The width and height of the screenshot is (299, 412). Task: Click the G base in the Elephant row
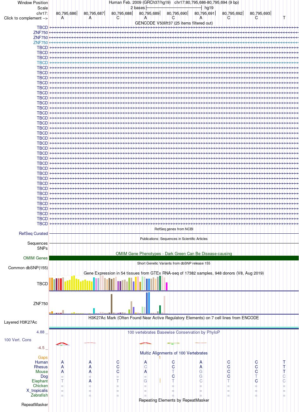[x=145, y=381]
